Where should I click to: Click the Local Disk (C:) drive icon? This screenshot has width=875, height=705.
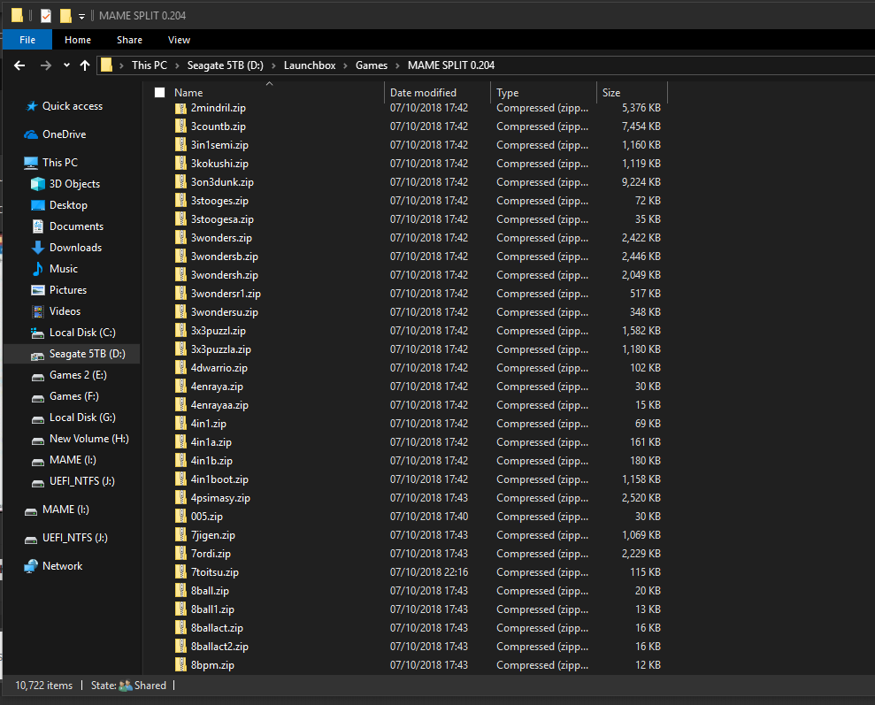(38, 333)
